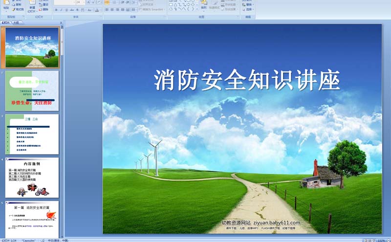Viewport: 391px width, 242px height.
Task: Select slide 4 thumbnail 内容简明
Action: click(32, 177)
